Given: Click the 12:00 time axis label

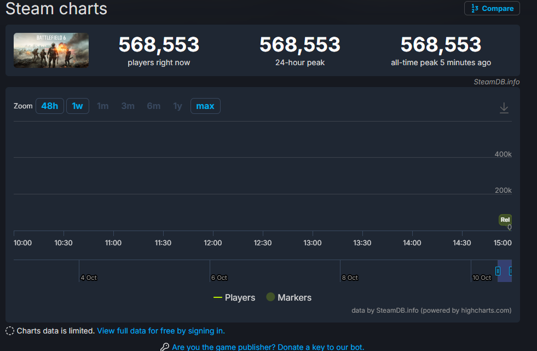Looking at the screenshot, I should coord(213,243).
